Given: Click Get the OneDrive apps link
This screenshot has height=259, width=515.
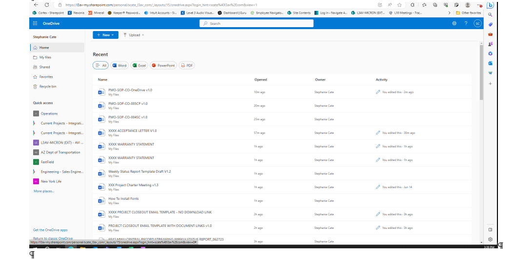Looking at the screenshot, I should pos(50,230).
